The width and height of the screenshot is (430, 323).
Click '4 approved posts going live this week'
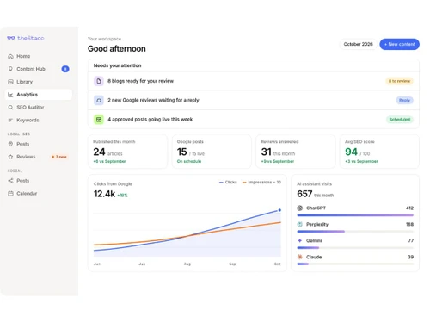tap(254, 120)
